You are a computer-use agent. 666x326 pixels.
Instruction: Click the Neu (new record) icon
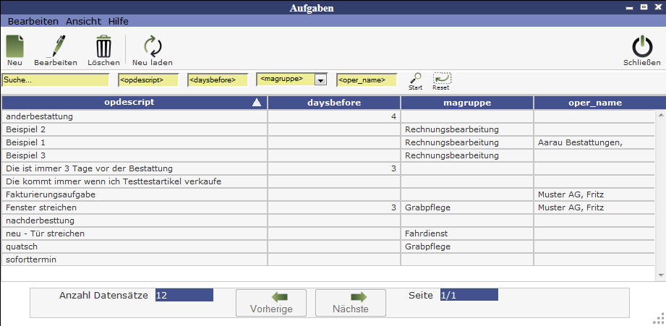click(x=15, y=48)
